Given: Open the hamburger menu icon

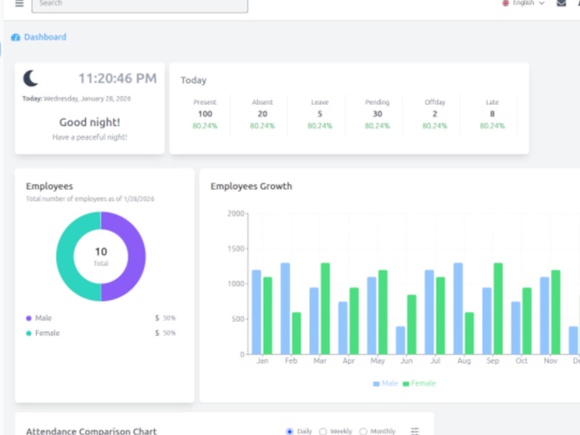Looking at the screenshot, I should [19, 3].
